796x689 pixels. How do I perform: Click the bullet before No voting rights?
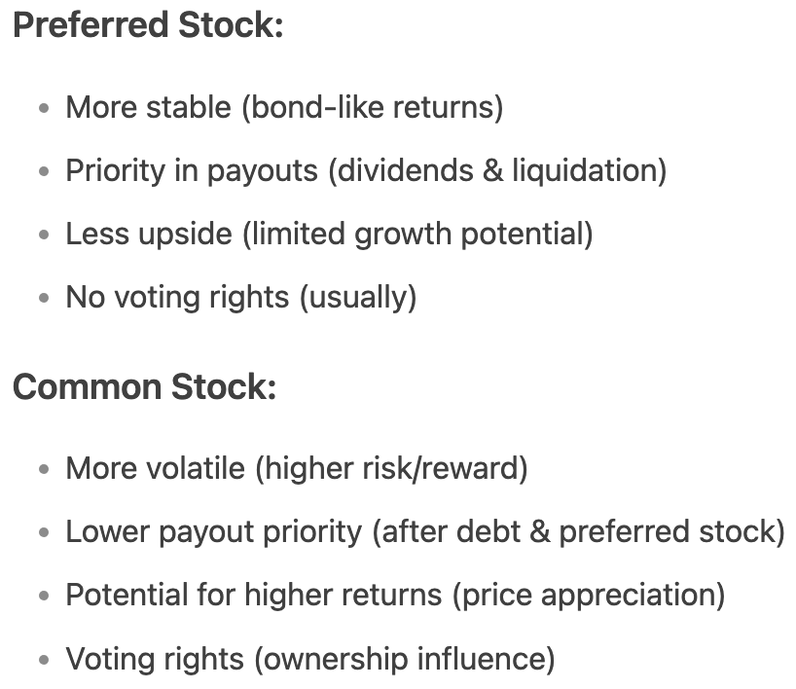point(44,298)
